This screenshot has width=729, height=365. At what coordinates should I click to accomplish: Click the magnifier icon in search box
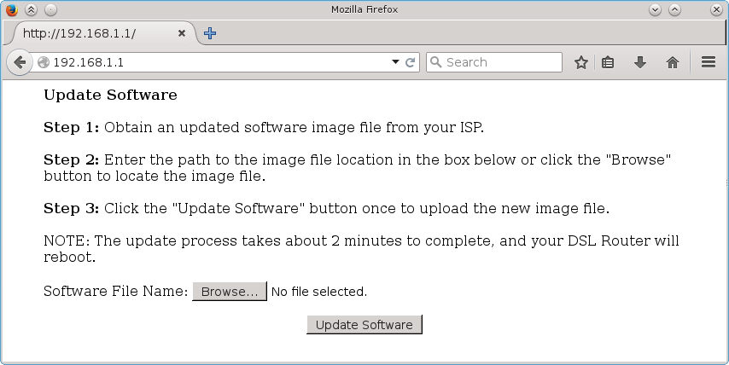tap(435, 62)
